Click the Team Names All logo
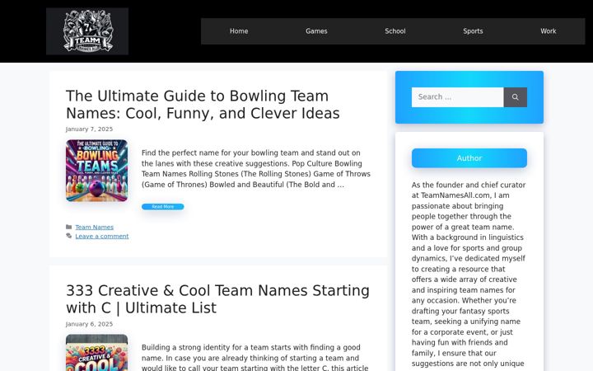Image resolution: width=593 pixels, height=371 pixels. [x=87, y=31]
